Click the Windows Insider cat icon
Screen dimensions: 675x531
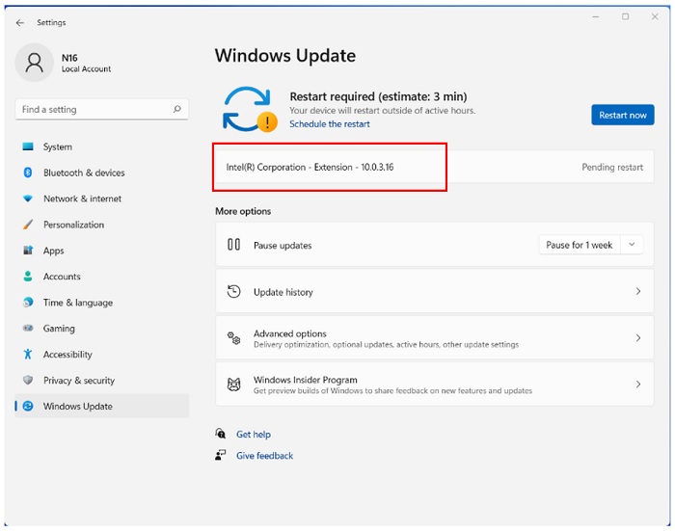pyautogui.click(x=233, y=385)
